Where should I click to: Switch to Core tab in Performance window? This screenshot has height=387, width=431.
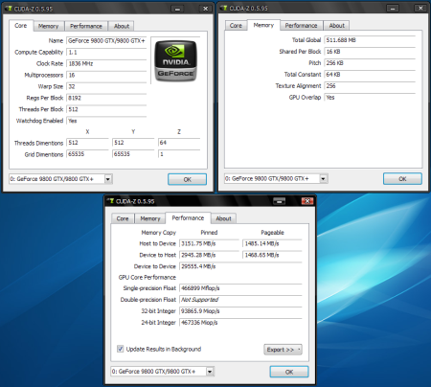coord(123,218)
